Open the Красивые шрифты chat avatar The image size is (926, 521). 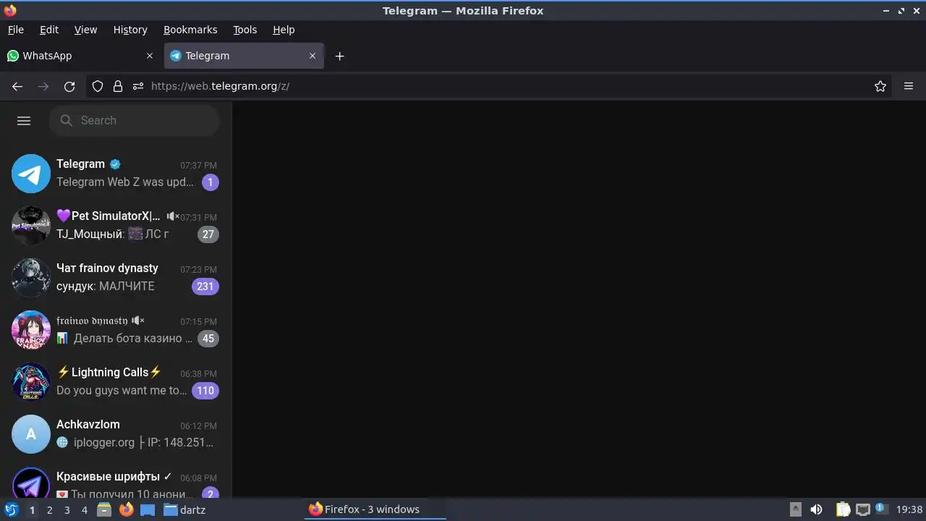(31, 483)
